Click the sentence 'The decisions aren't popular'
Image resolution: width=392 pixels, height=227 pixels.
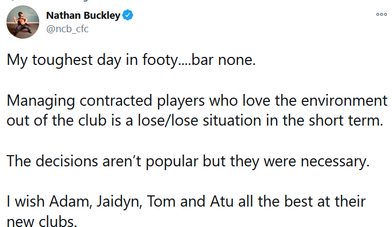pos(188,162)
